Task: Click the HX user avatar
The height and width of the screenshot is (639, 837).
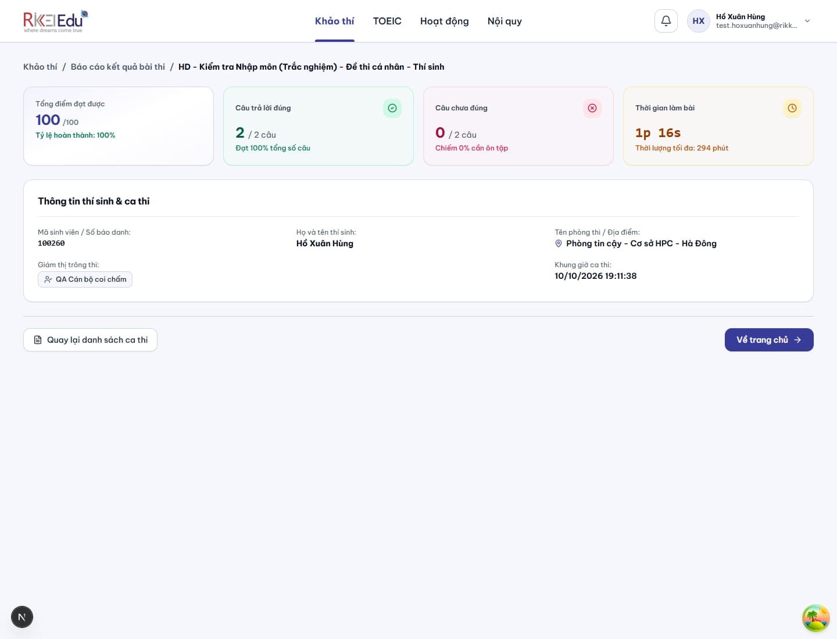Action: [699, 21]
